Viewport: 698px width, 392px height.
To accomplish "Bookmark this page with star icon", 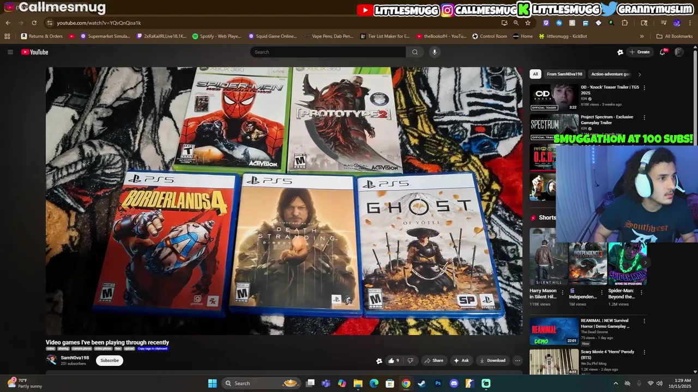I will (x=528, y=23).
